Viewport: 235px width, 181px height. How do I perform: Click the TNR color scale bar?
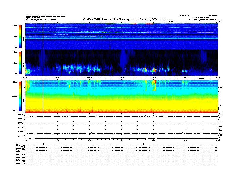(x=20, y=96)
